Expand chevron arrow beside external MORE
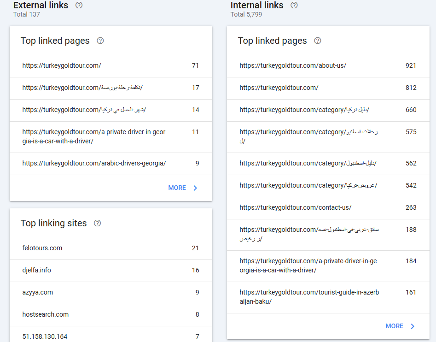Screen dimensions: 436x342 pos(195,188)
